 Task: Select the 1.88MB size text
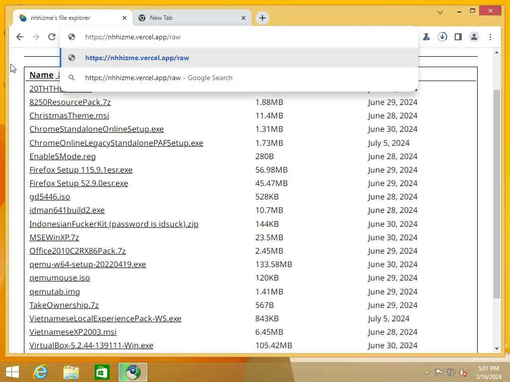[x=269, y=102]
